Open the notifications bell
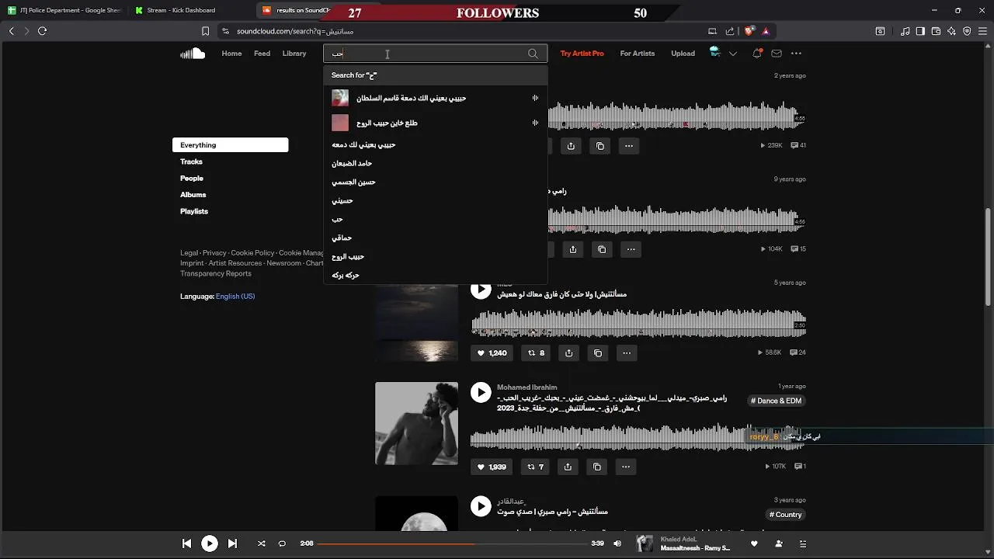Screen dimensions: 994x559 (757, 54)
